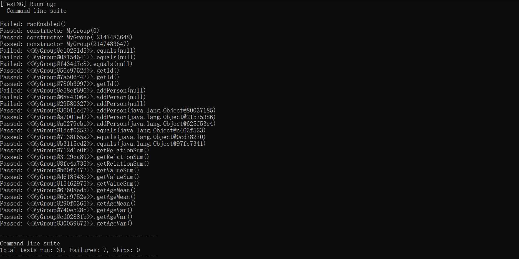This screenshot has width=519, height=259.
Task: Click the "Command line suite" text above the totals
Action: tap(30, 243)
